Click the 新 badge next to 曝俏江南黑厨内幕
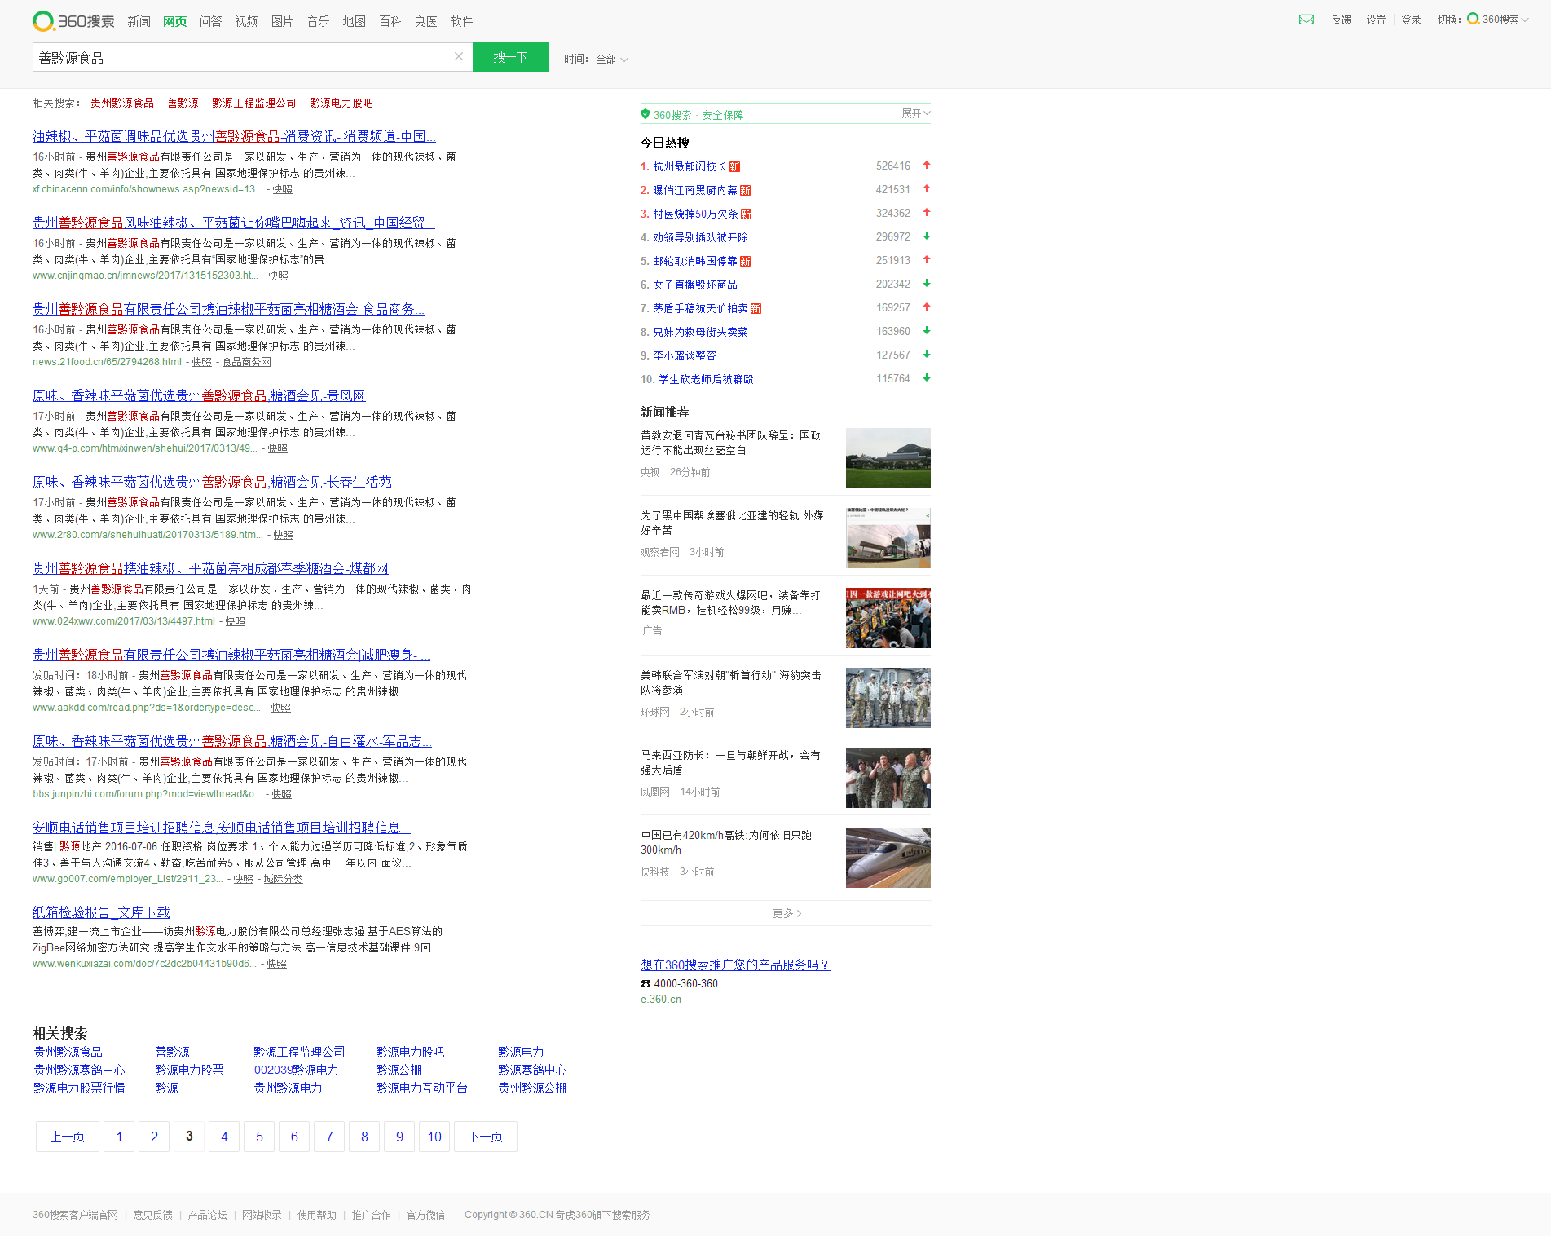 coord(746,191)
